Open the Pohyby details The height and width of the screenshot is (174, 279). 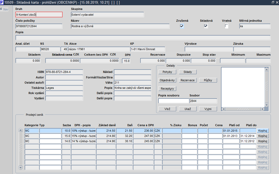coord(167,72)
